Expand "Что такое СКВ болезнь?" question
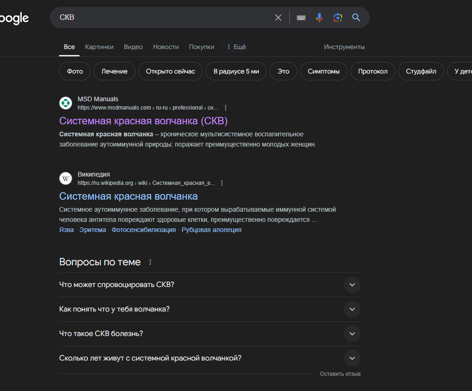Image resolution: width=472 pixels, height=391 pixels. coord(352,334)
